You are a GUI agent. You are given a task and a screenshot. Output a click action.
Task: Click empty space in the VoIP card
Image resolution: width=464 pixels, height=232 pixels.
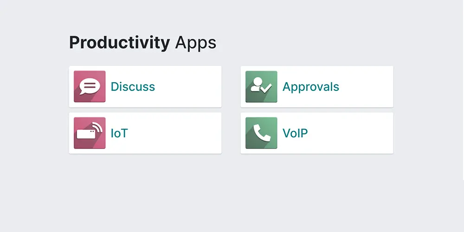pyautogui.click(x=353, y=134)
